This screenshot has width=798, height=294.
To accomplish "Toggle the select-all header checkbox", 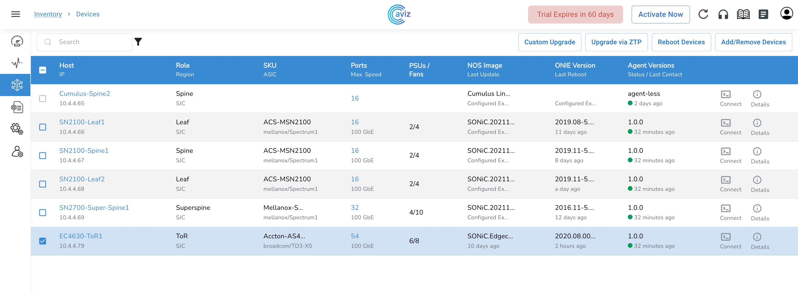I will (x=43, y=70).
